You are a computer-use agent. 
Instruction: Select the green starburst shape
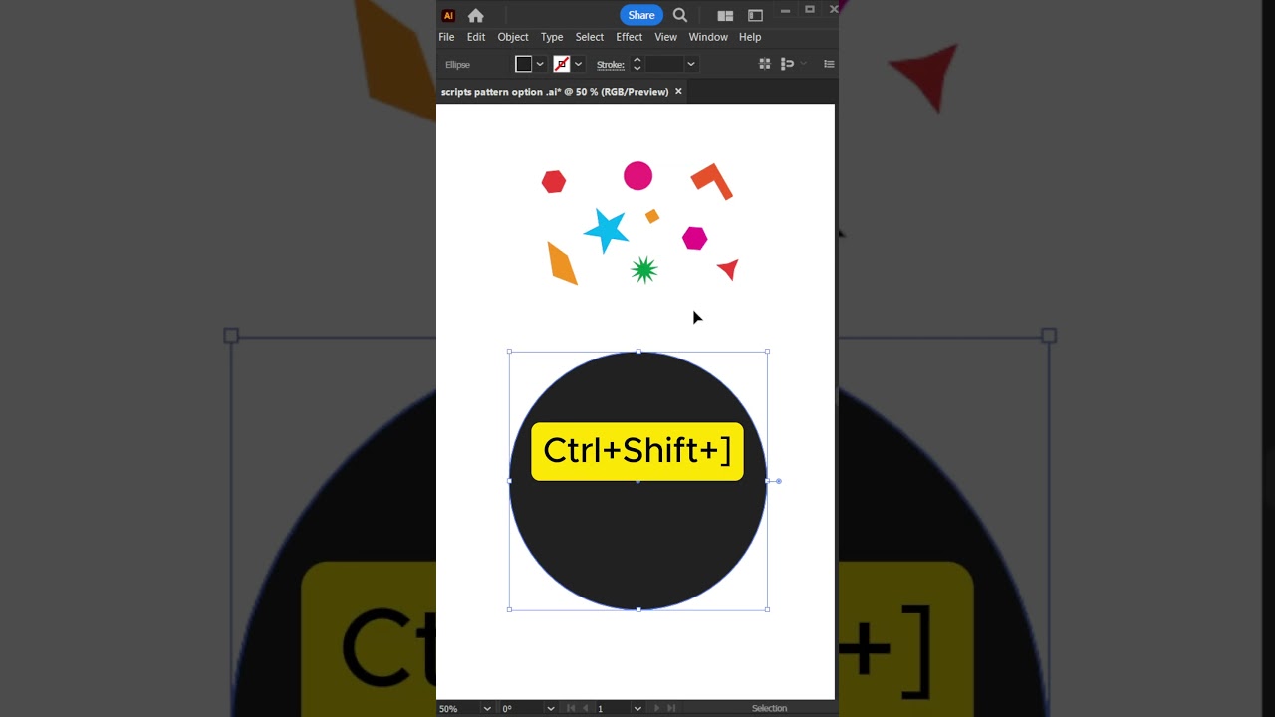tap(644, 270)
